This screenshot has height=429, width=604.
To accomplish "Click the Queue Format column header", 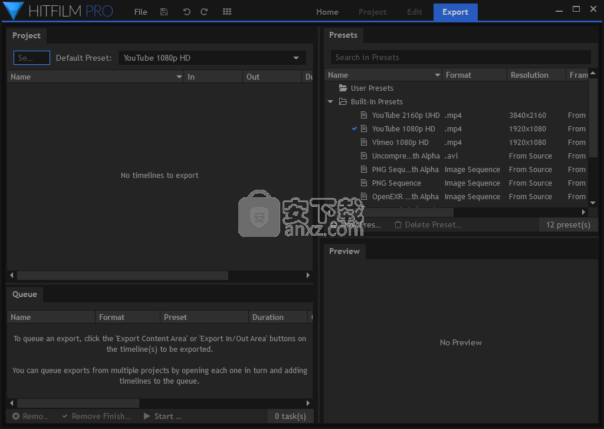I will [x=127, y=318].
